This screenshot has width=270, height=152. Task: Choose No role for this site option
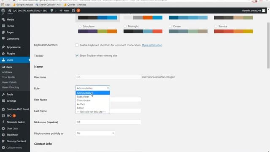coord(93,111)
